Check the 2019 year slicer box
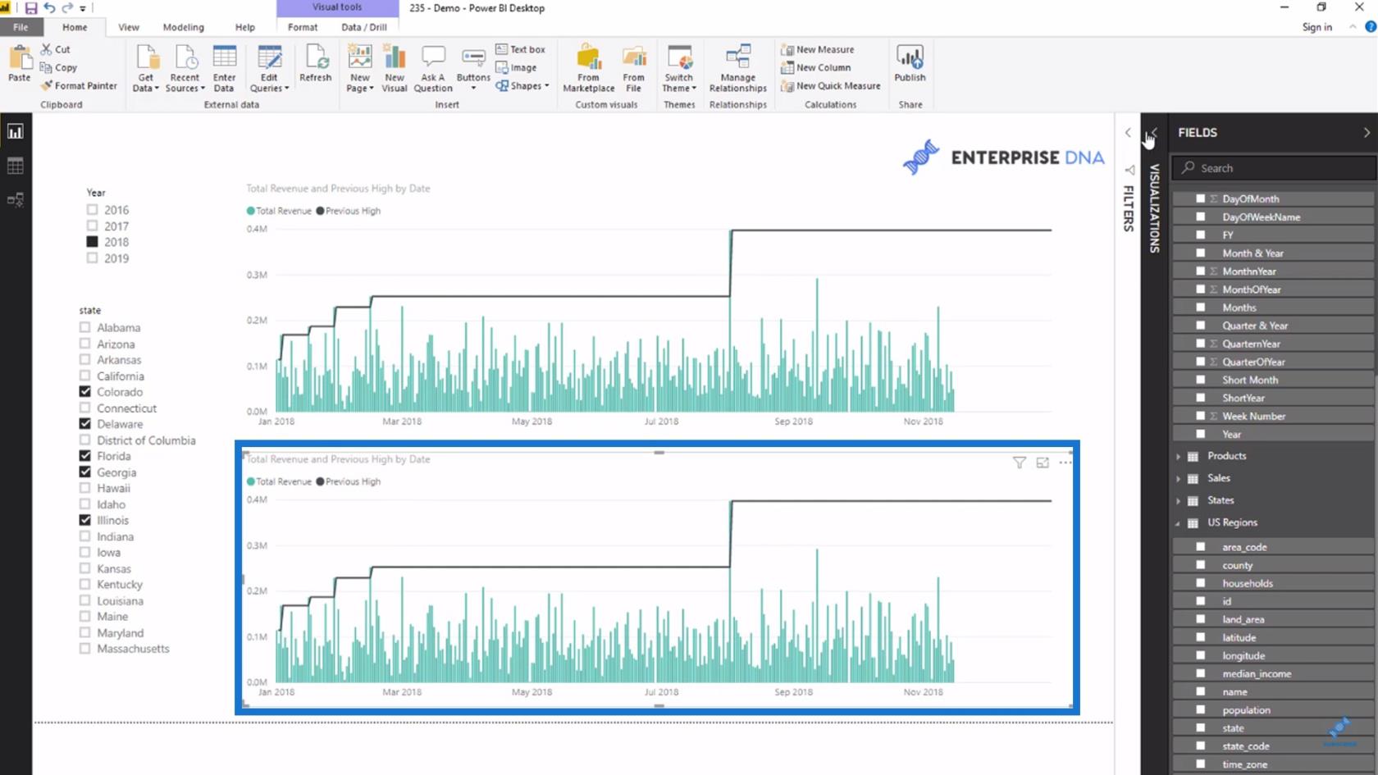 [92, 258]
